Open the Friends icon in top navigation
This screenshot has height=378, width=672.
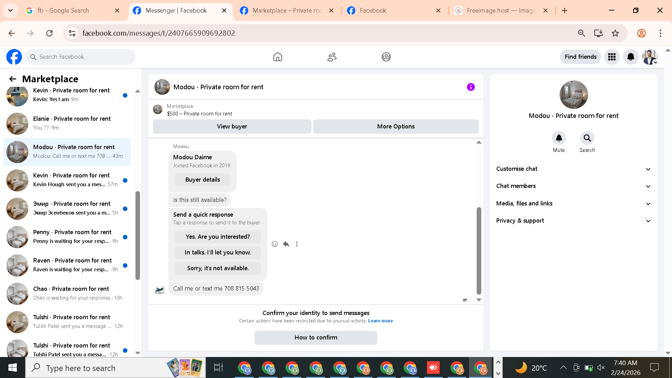(332, 57)
